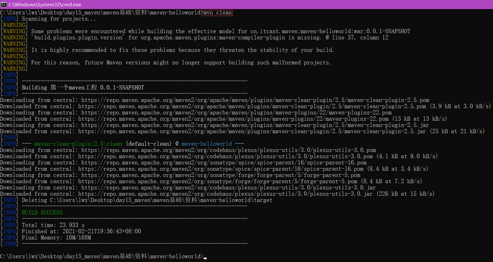Click '(default-clean)' text

[149, 144]
